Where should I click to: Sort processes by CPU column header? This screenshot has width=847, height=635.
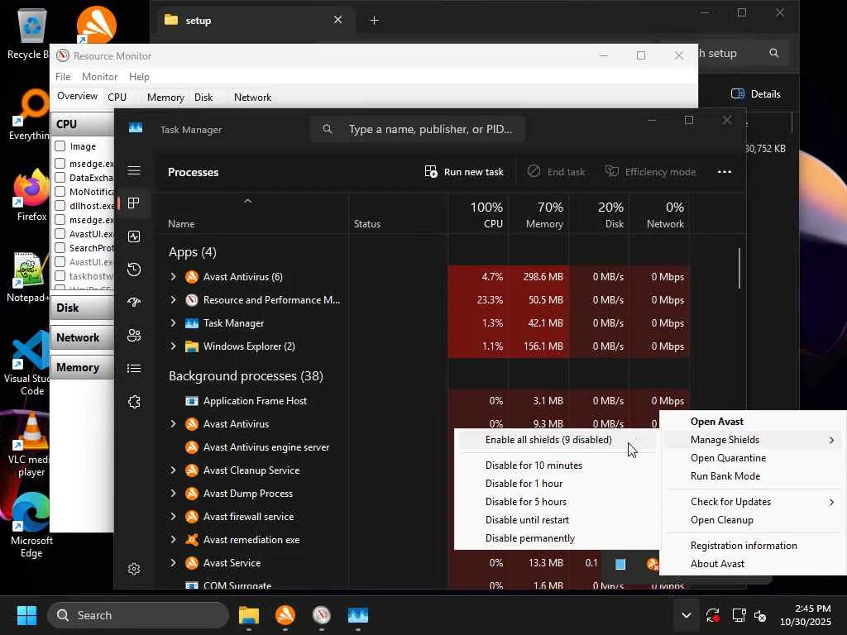click(478, 214)
